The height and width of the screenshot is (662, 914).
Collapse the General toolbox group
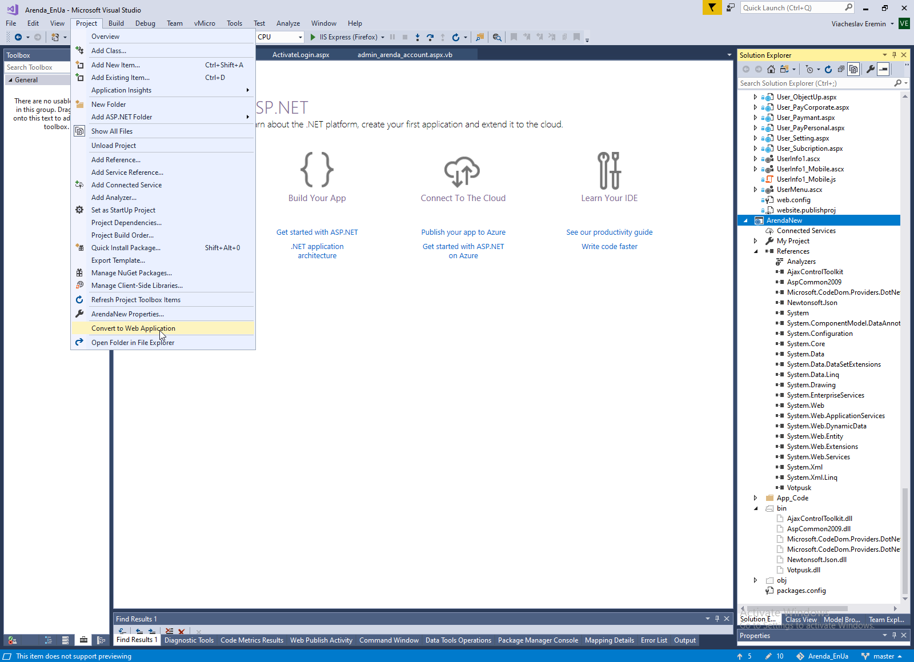10,80
